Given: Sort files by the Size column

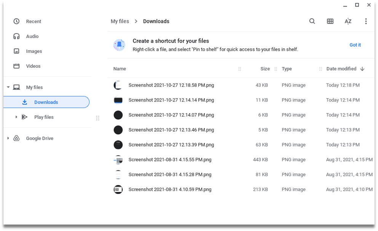Looking at the screenshot, I should pyautogui.click(x=265, y=69).
